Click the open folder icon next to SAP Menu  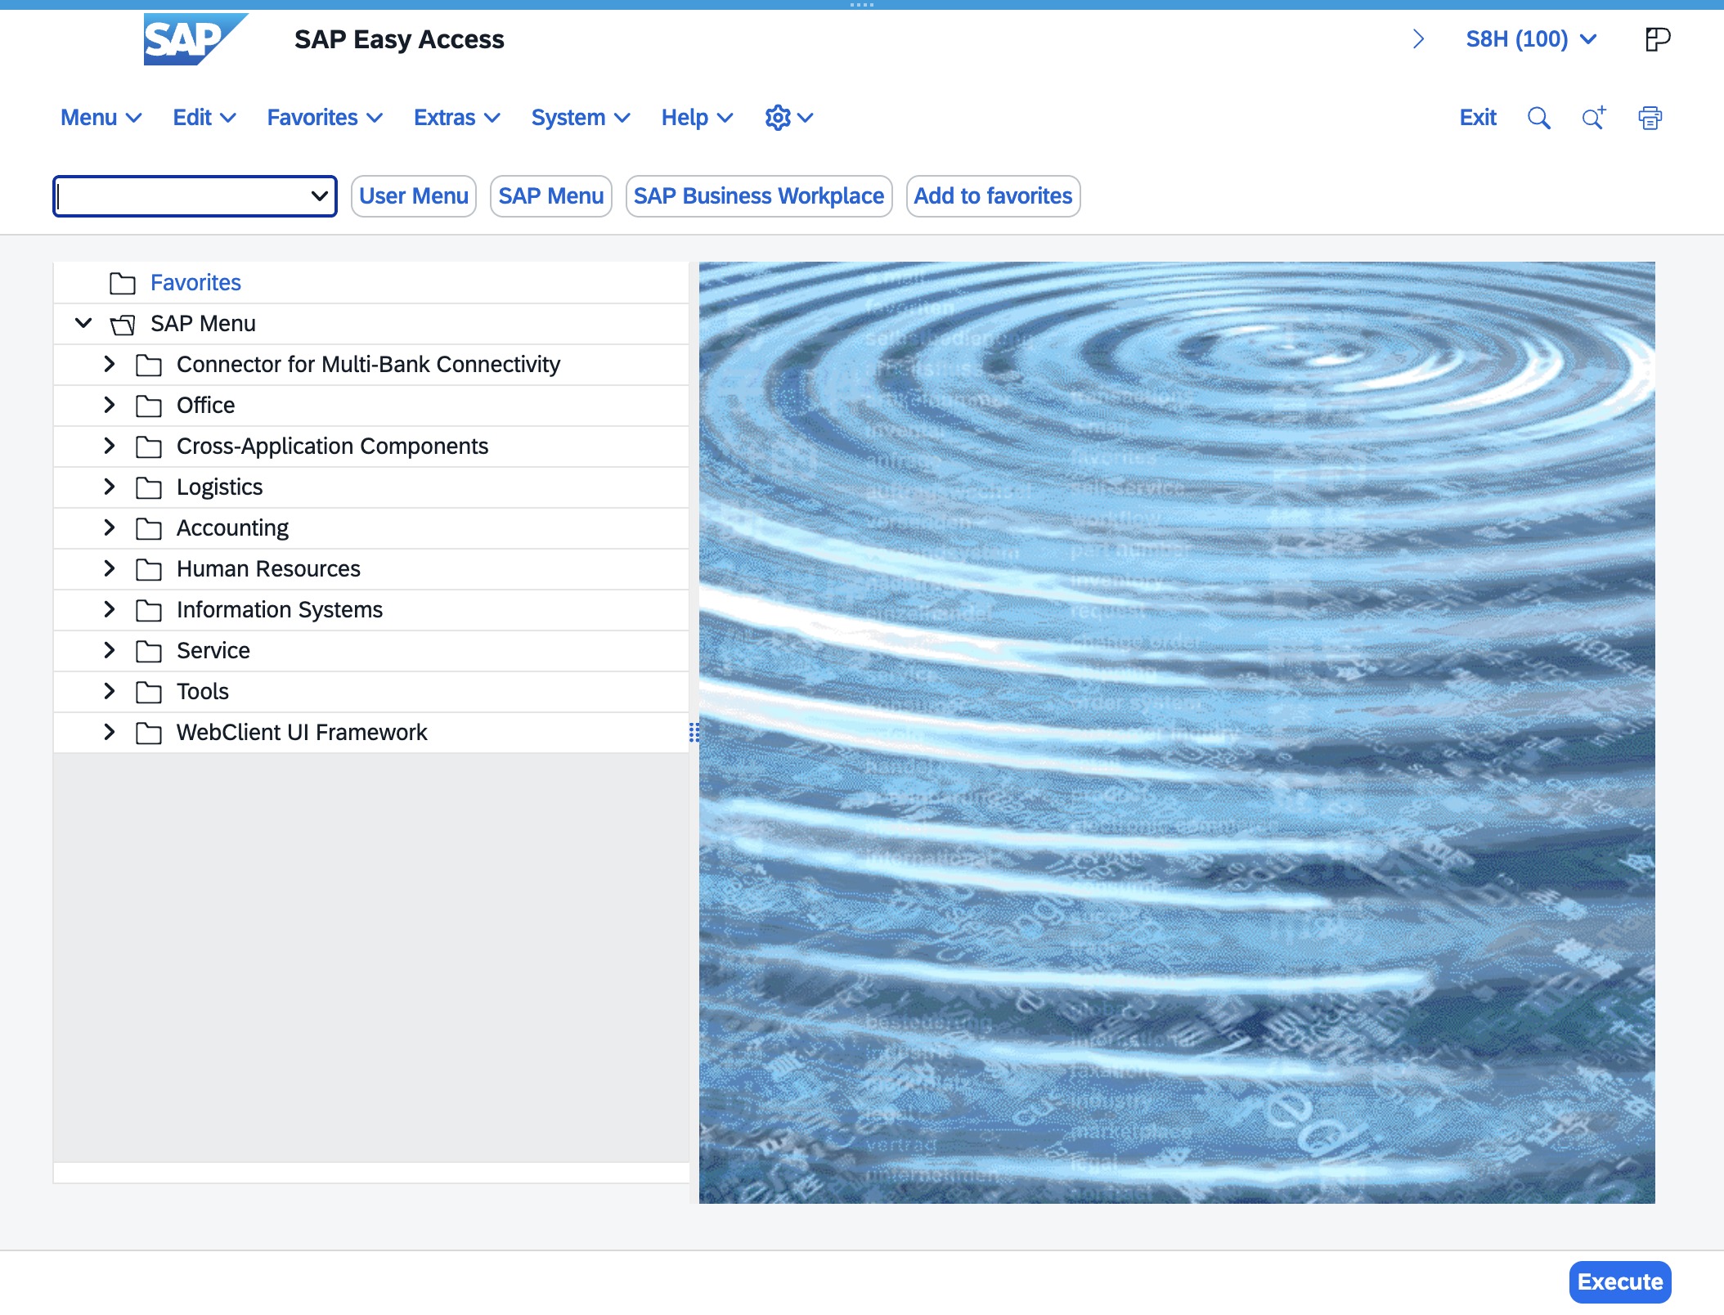pos(123,325)
